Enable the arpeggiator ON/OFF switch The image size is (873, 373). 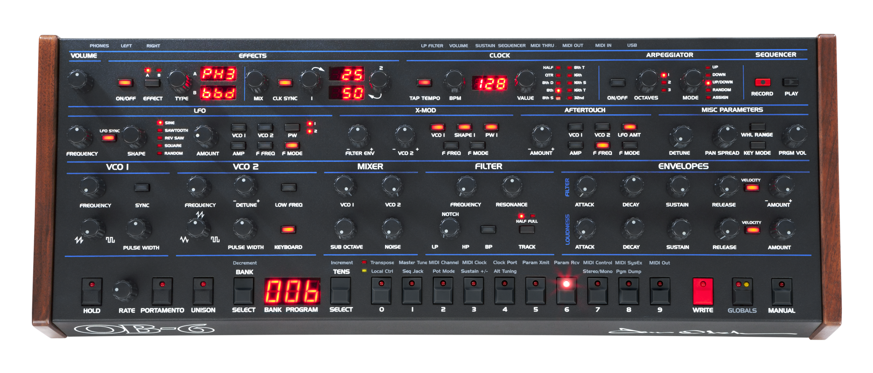[617, 82]
